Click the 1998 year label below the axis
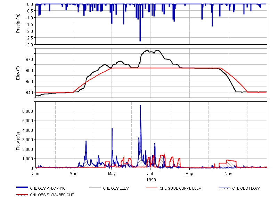Screen dimensions: 278x217 click(151, 180)
